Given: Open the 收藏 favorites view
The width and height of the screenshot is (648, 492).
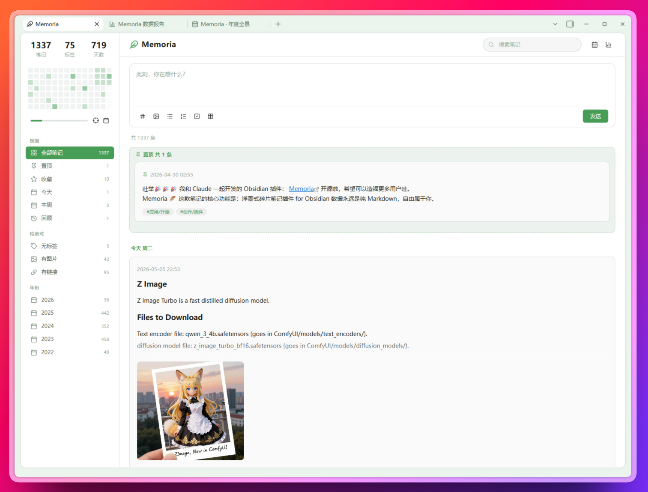Looking at the screenshot, I should tap(70, 179).
